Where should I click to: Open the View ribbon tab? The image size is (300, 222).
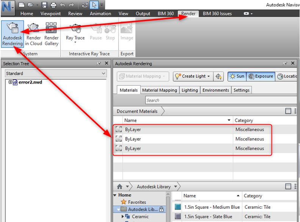pos(123,14)
